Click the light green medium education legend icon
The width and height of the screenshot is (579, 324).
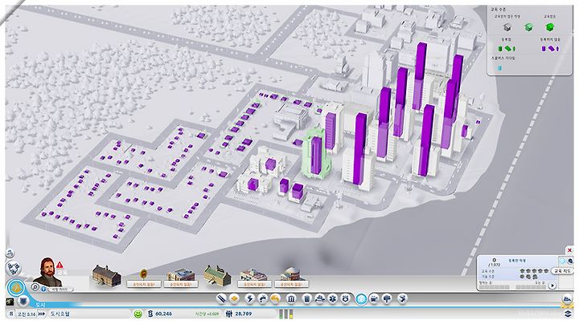[529, 27]
